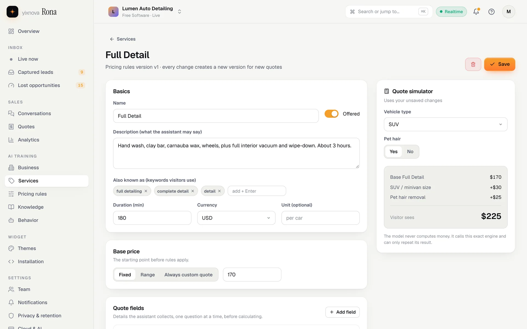This screenshot has height=329, width=527.
Task: Click the Add field button
Action: click(342, 312)
